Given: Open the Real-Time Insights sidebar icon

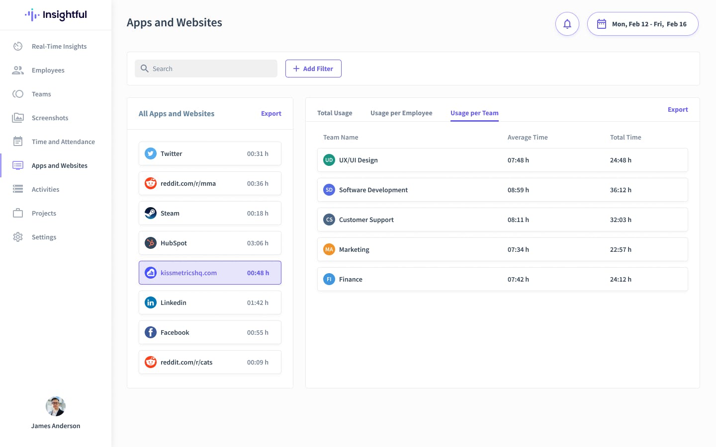Looking at the screenshot, I should [x=18, y=46].
